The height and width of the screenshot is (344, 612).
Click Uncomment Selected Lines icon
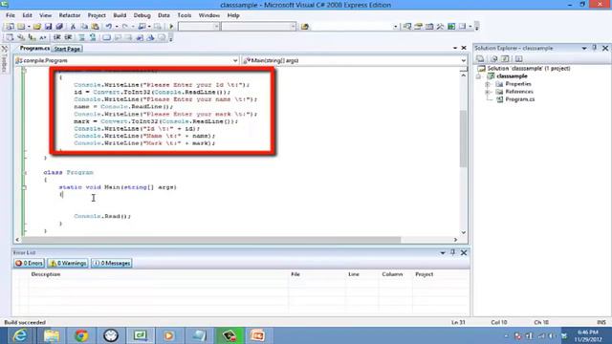(93, 37)
